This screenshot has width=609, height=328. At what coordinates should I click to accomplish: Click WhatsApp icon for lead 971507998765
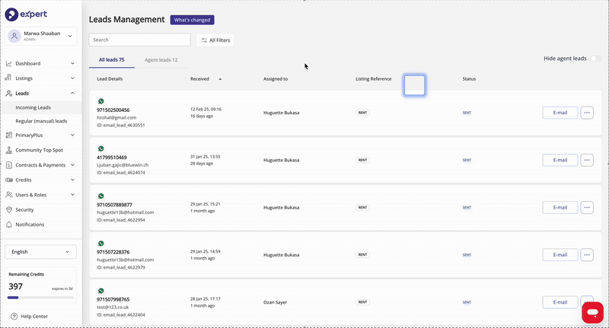tap(101, 291)
